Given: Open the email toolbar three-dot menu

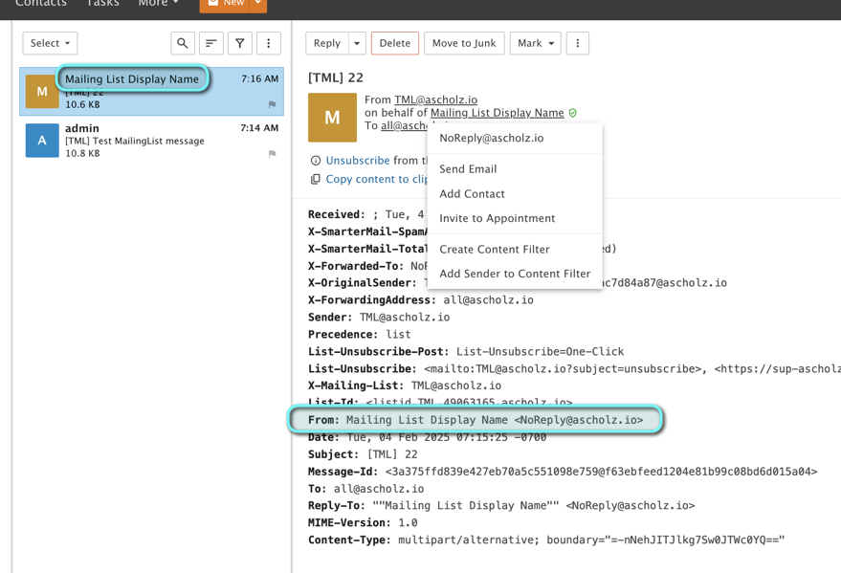Looking at the screenshot, I should 578,43.
